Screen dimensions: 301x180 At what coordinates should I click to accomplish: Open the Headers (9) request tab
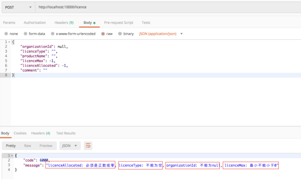click(x=64, y=22)
